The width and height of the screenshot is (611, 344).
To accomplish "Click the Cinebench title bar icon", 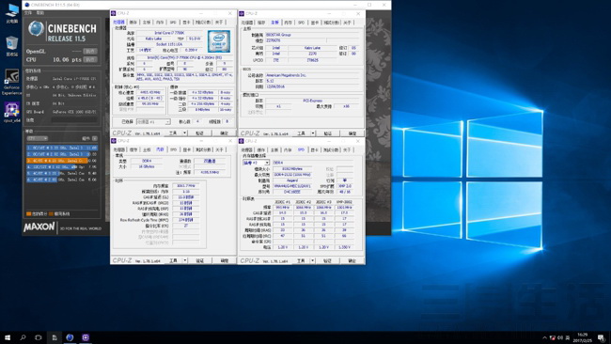I will 27,5.
